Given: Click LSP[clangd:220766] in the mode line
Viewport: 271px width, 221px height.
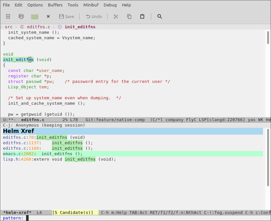Looking at the screenshot, I should click(222, 120).
